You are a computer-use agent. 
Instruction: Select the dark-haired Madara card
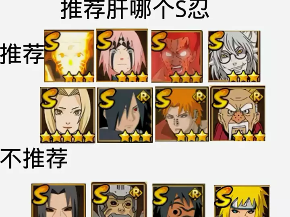[125, 115]
